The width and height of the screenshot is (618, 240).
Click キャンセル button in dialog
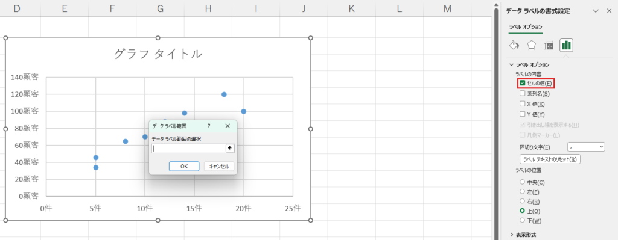[218, 166]
